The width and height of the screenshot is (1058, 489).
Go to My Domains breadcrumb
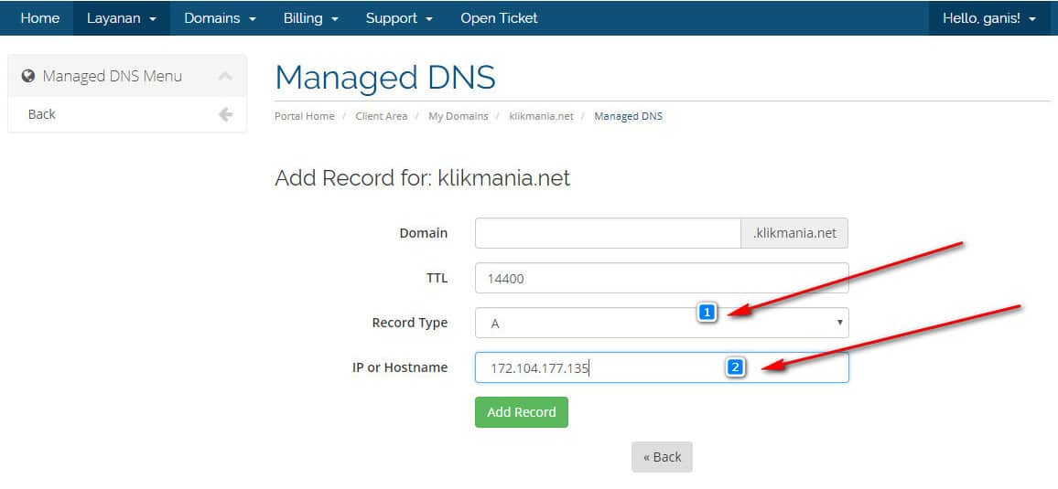[x=459, y=116]
